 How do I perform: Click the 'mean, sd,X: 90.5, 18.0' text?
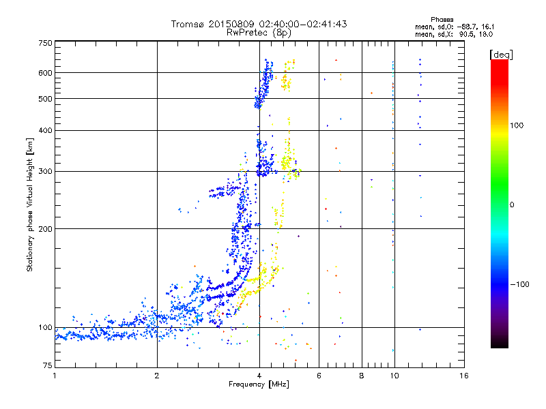454,34
